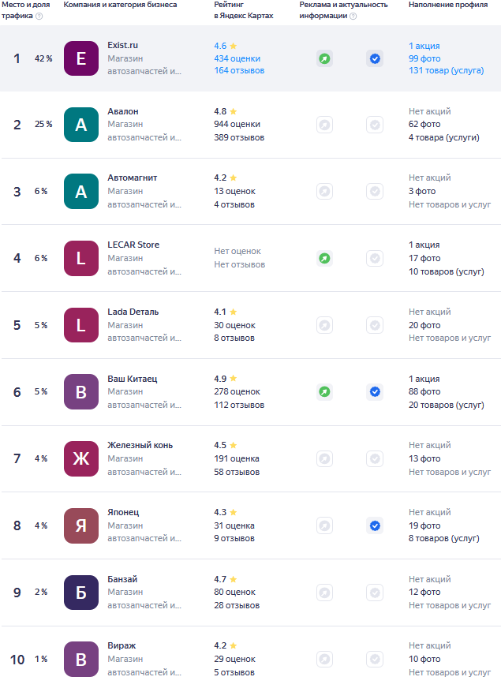
Task: Click grey advertising icon in Автомагнит row
Action: [x=324, y=191]
